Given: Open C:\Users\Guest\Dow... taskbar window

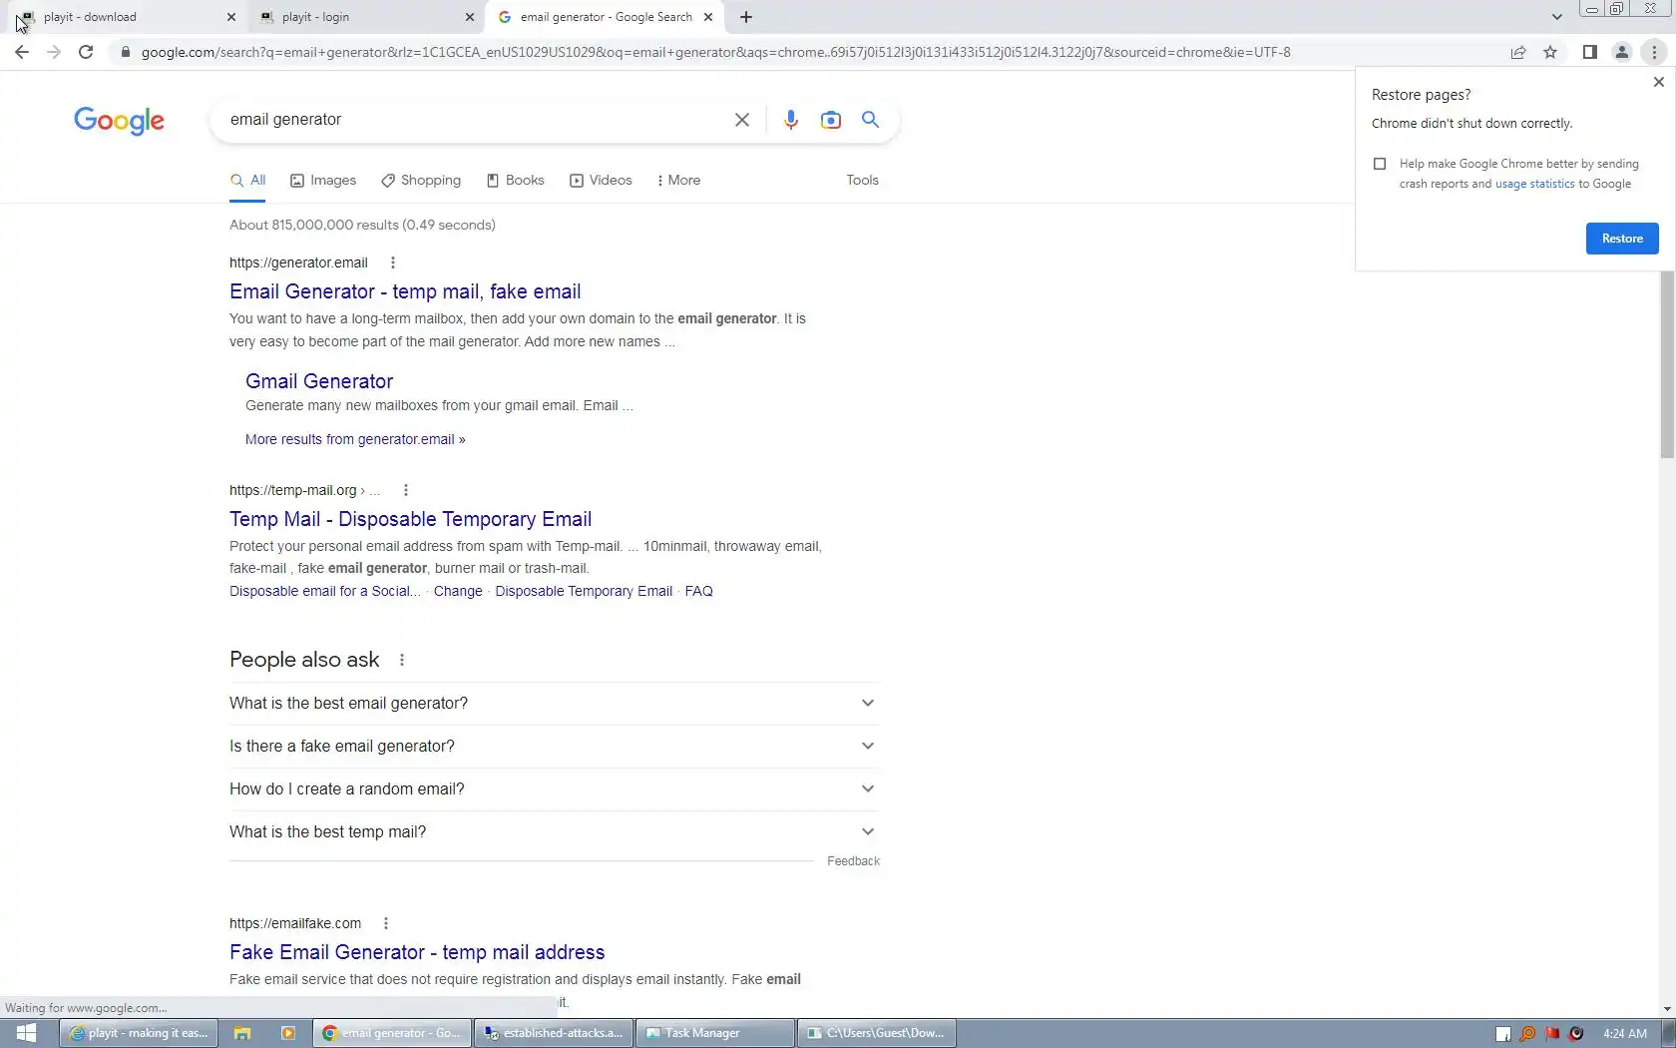Looking at the screenshot, I should 877,1033.
